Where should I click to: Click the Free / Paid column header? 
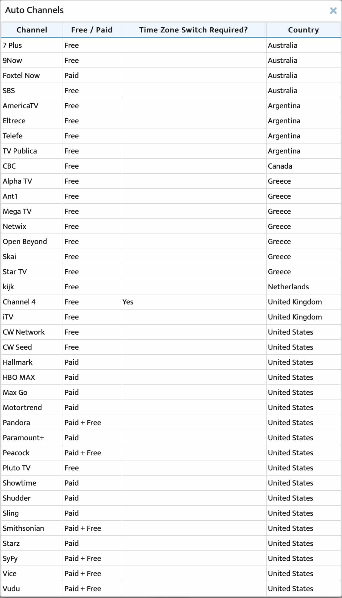[92, 30]
